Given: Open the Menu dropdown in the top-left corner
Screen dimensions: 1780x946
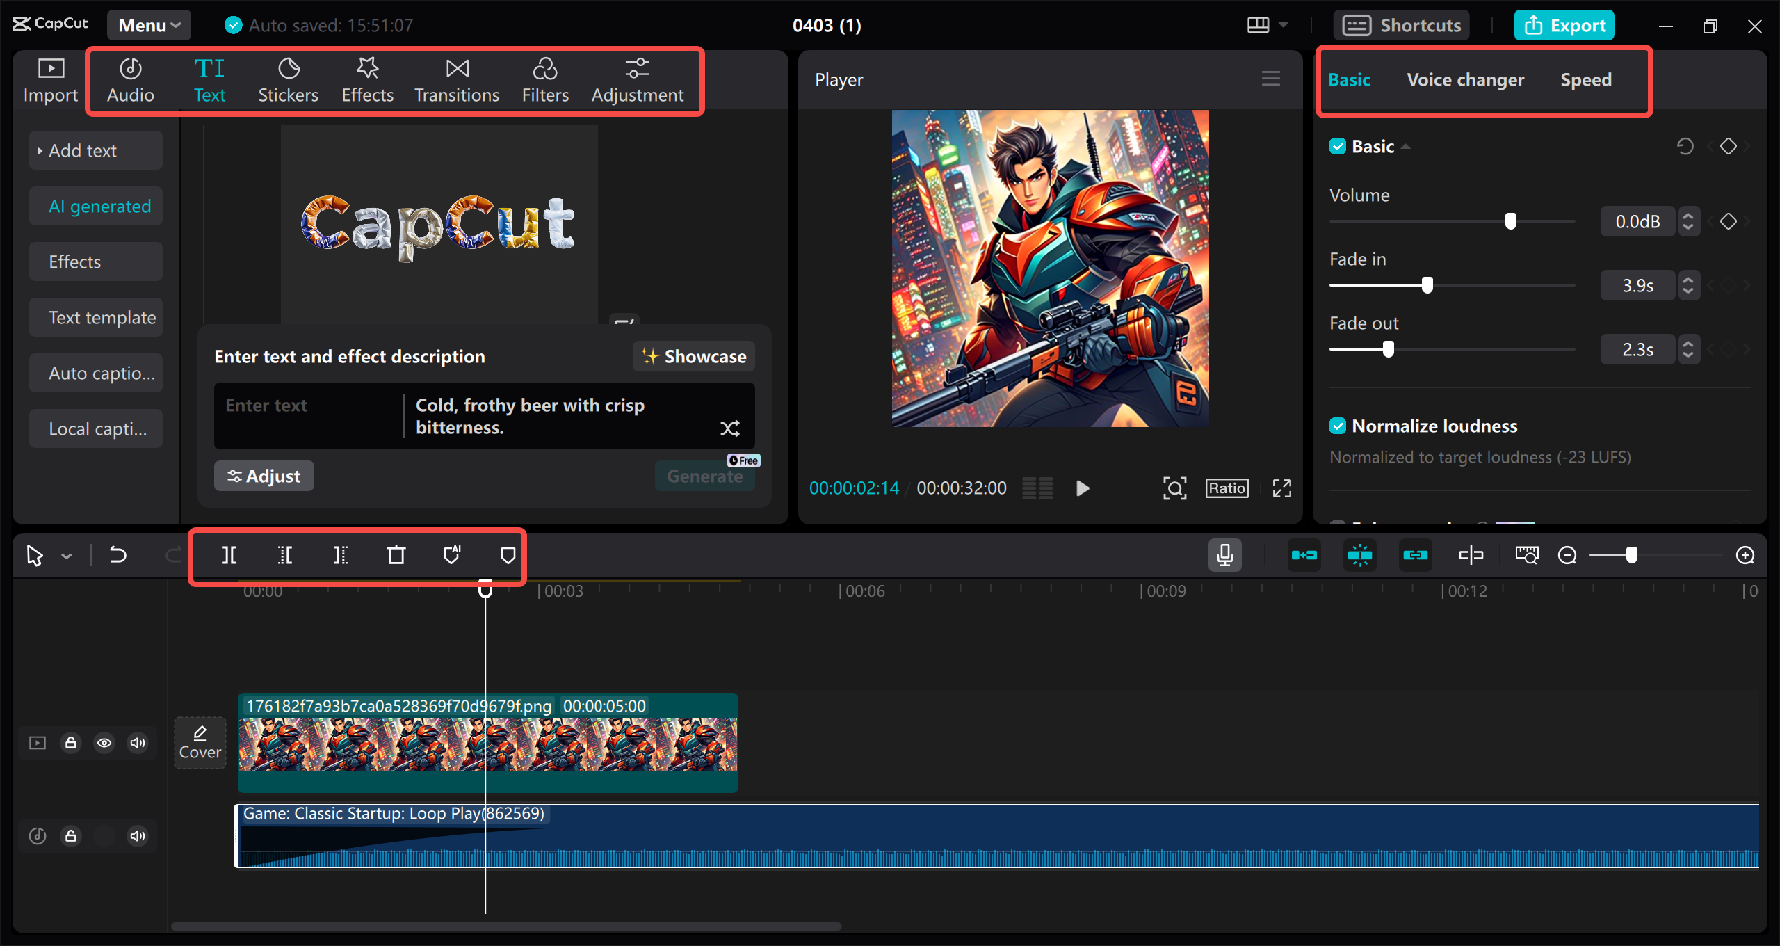Looking at the screenshot, I should (147, 24).
